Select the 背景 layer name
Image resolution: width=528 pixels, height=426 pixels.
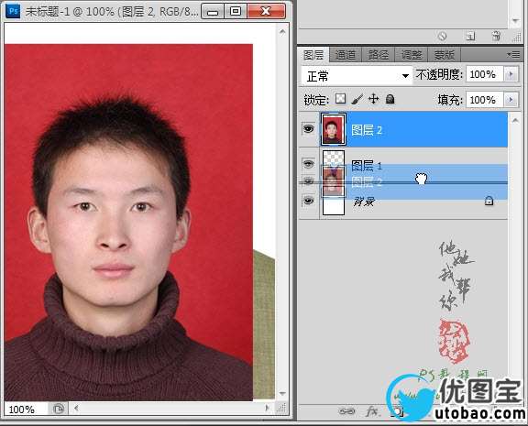(x=364, y=202)
